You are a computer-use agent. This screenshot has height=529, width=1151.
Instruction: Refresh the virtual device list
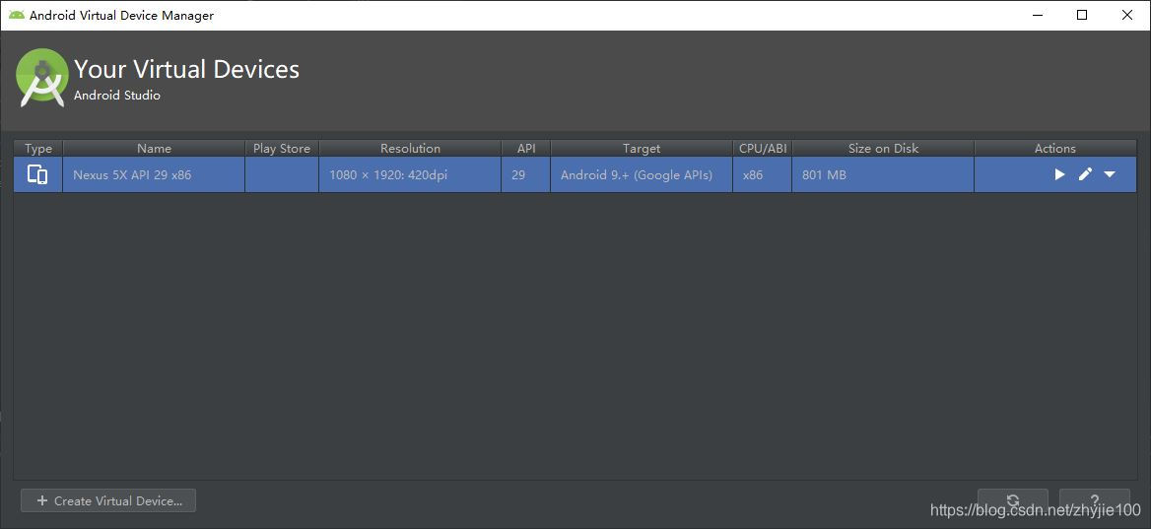click(1013, 500)
